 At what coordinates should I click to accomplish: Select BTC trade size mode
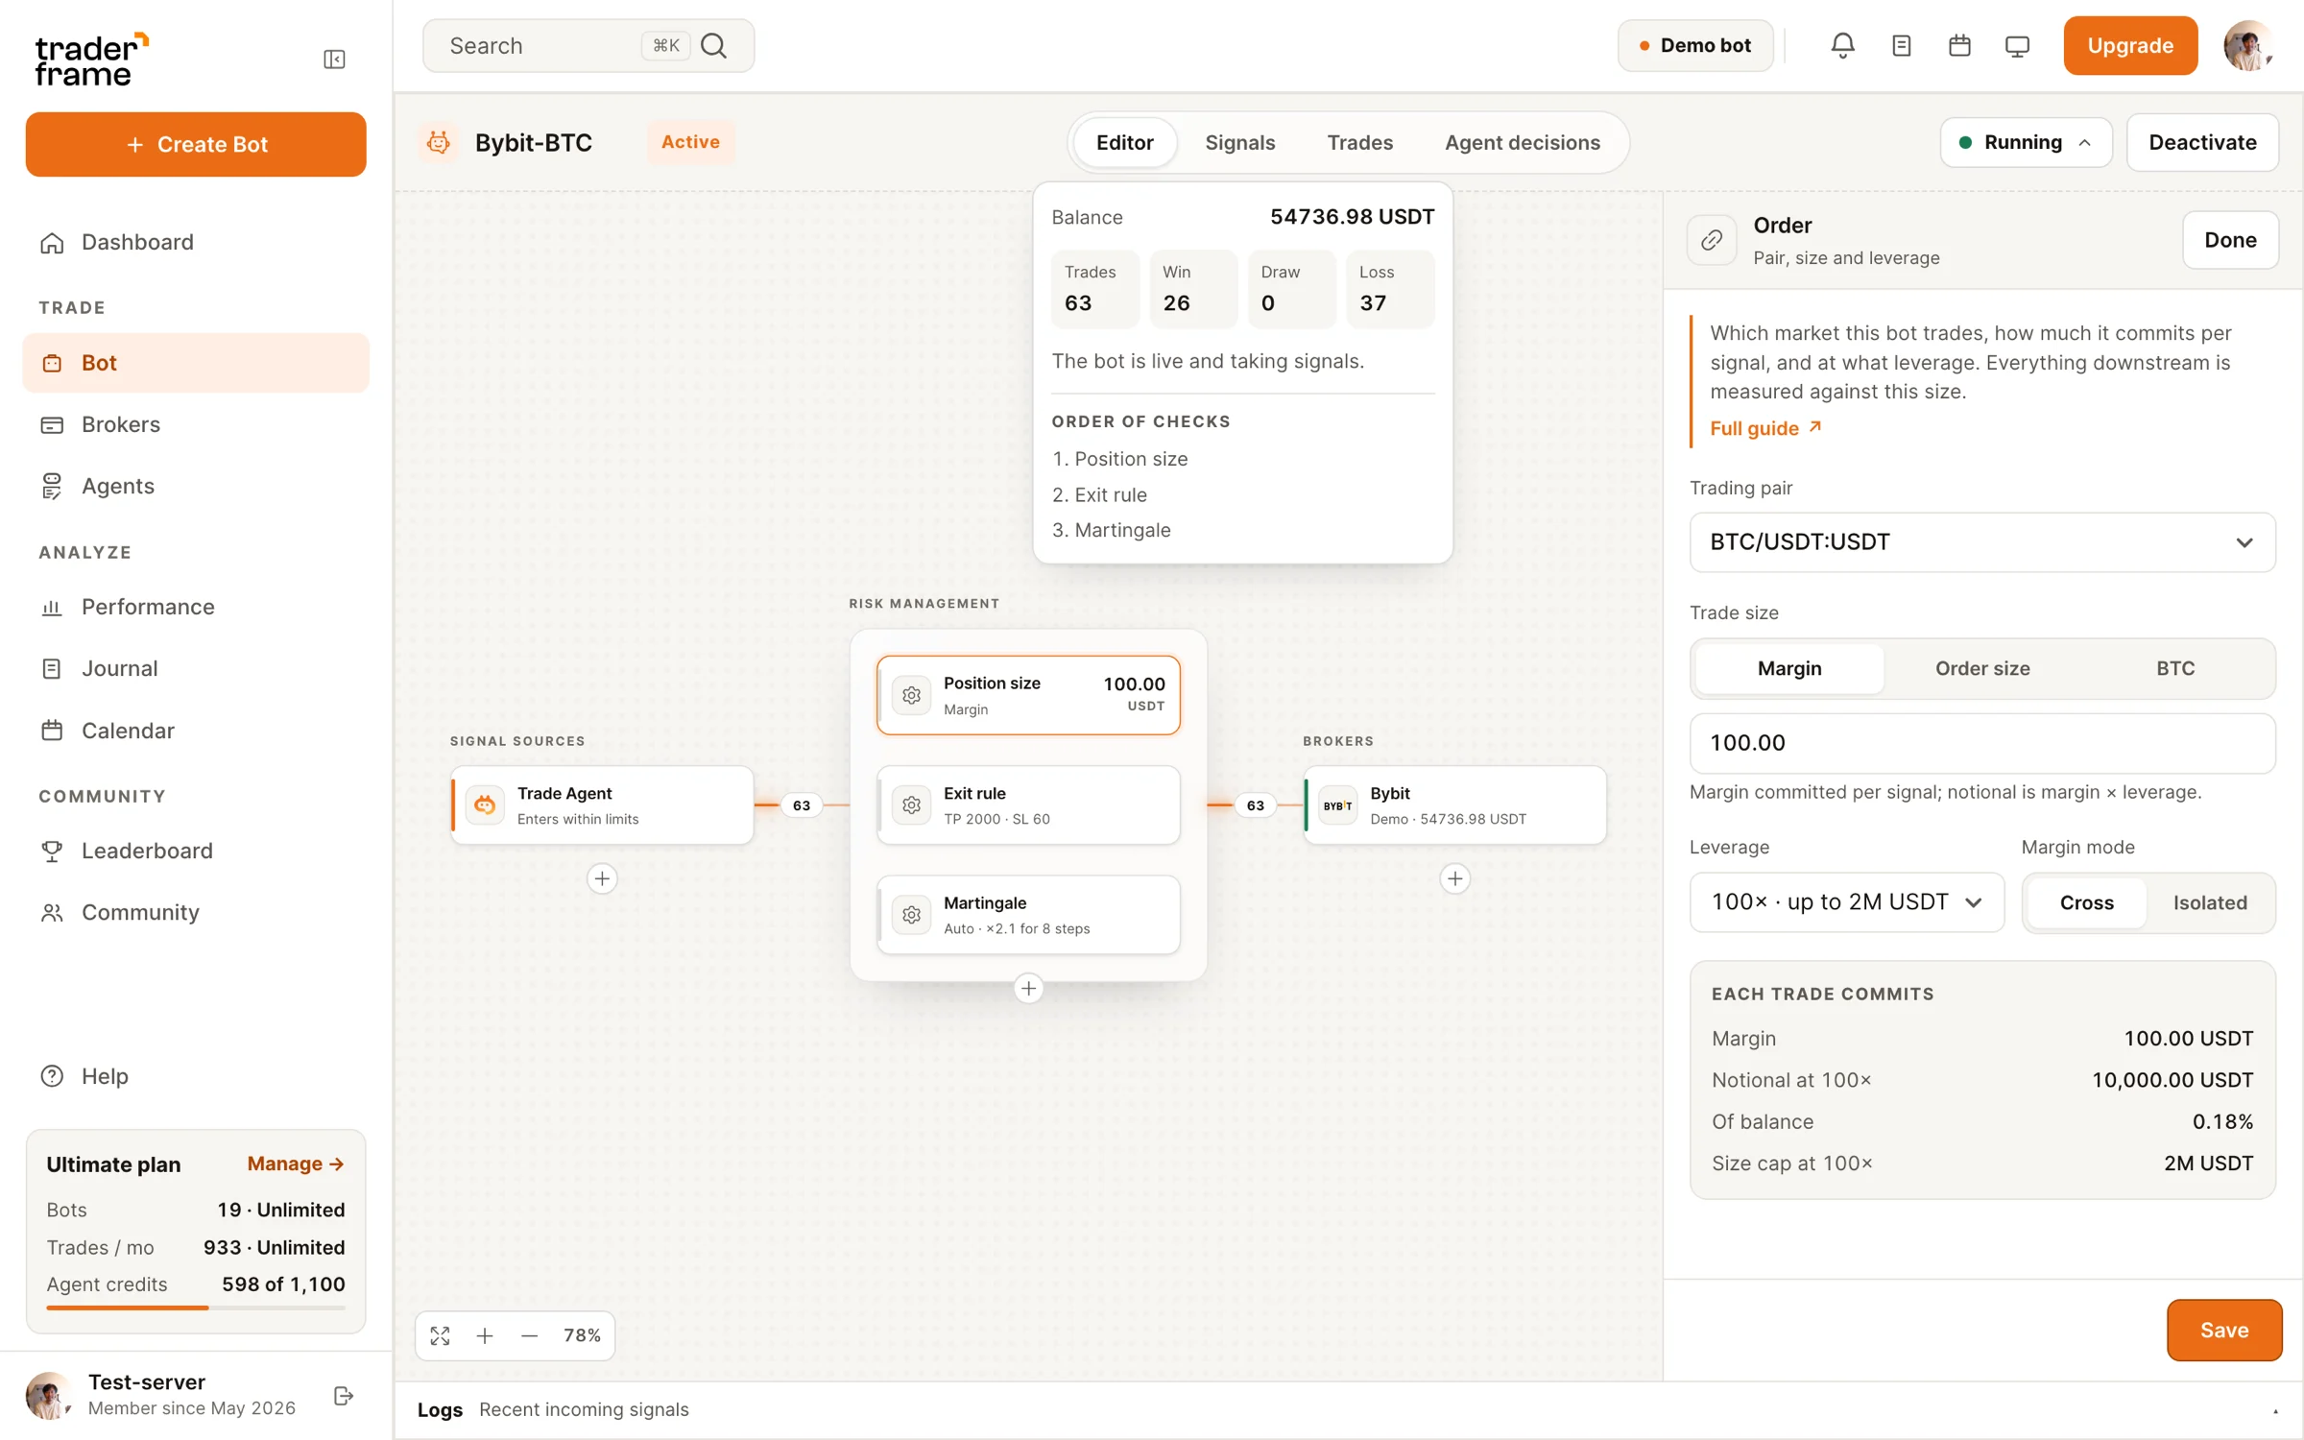[2175, 668]
